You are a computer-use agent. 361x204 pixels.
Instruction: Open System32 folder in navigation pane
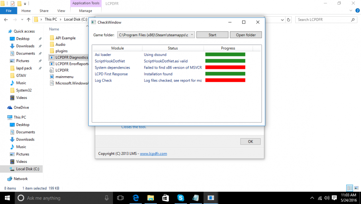click(24, 90)
